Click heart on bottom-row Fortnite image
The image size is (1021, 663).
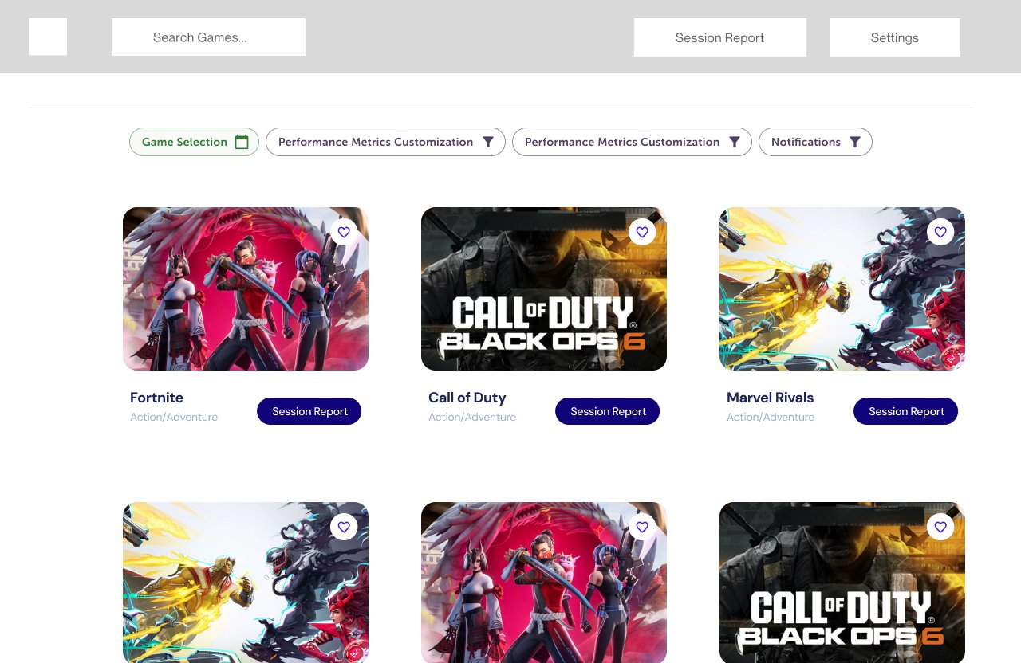point(642,527)
